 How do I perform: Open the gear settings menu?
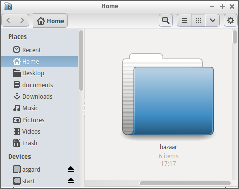231,20
